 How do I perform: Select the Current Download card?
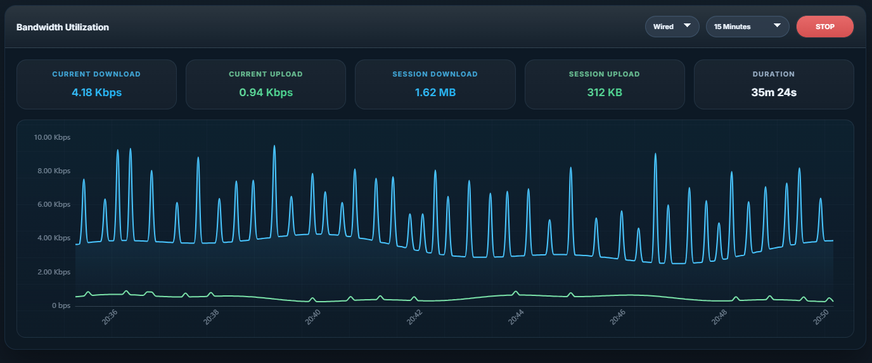coord(96,84)
